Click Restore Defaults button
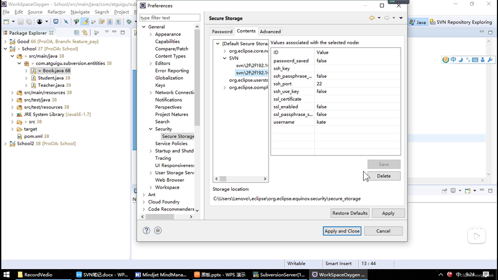 click(350, 213)
